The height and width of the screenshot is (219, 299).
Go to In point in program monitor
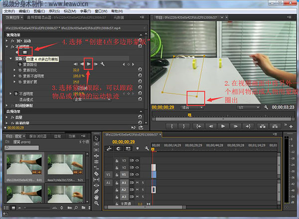(198, 126)
